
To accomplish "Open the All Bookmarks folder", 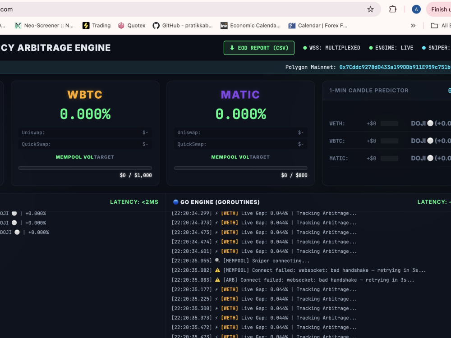I will (x=440, y=26).
